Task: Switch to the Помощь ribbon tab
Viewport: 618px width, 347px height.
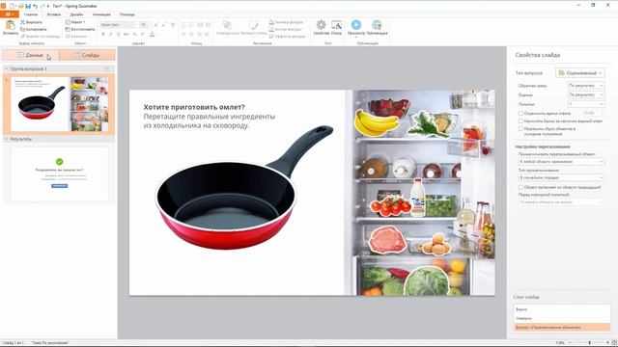Action: (126, 14)
